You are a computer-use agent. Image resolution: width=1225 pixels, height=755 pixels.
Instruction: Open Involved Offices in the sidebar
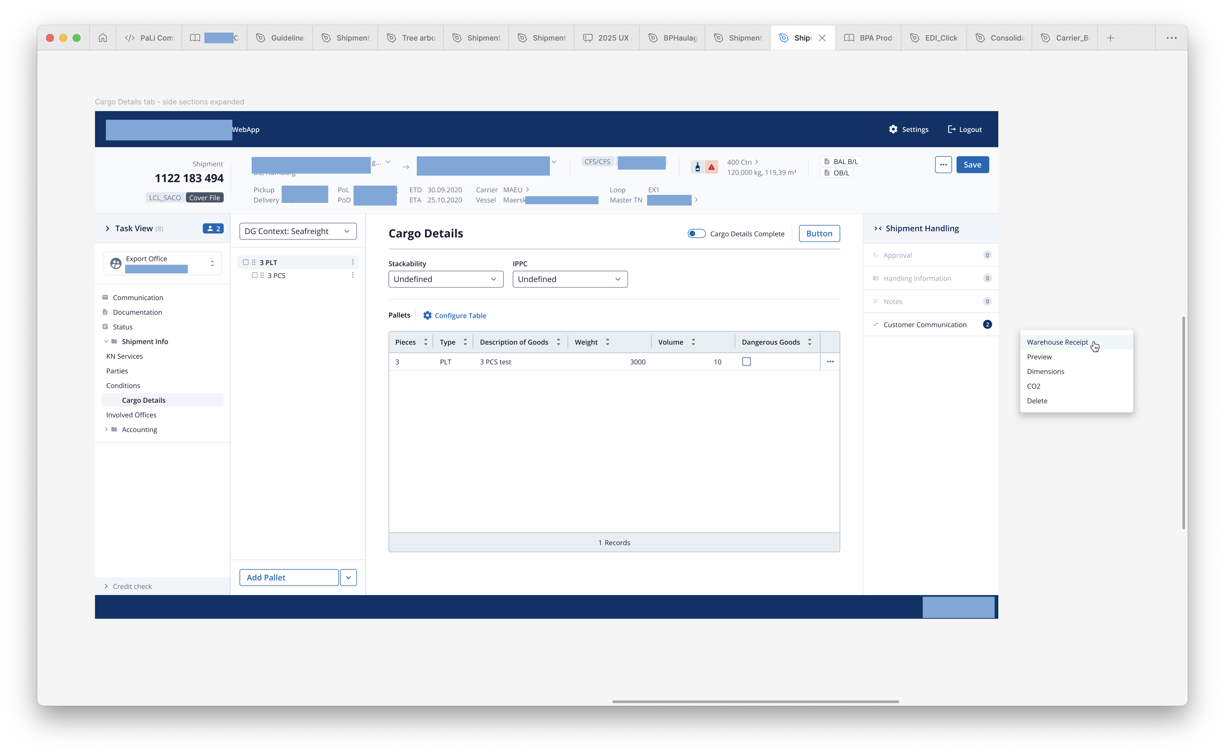131,415
